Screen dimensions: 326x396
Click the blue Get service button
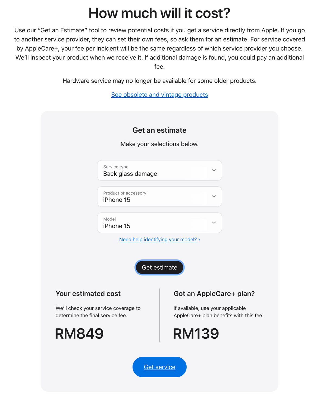[159, 367]
